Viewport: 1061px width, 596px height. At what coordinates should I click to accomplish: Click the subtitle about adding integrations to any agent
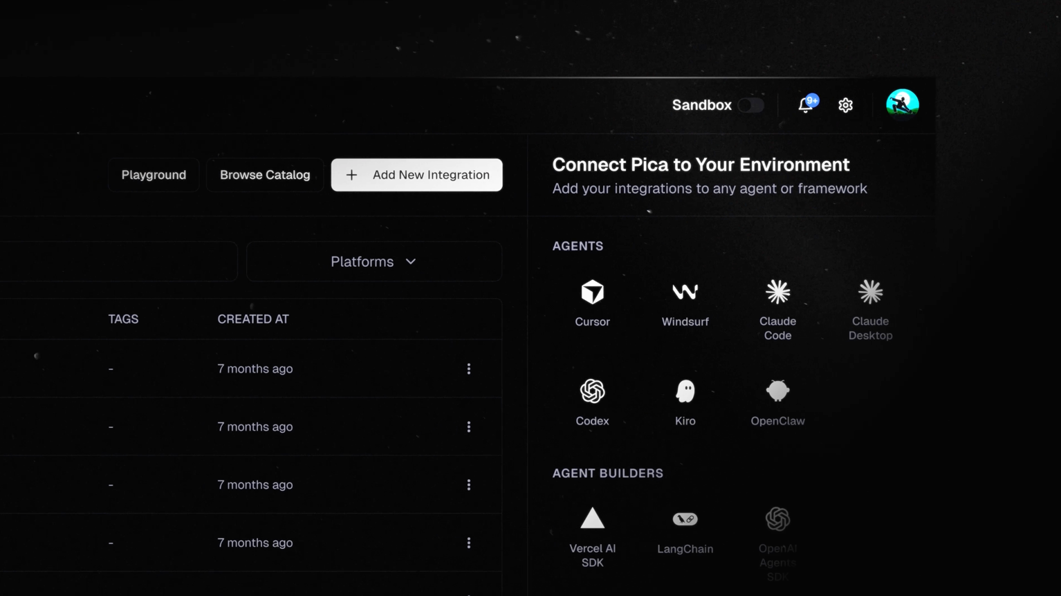click(710, 189)
